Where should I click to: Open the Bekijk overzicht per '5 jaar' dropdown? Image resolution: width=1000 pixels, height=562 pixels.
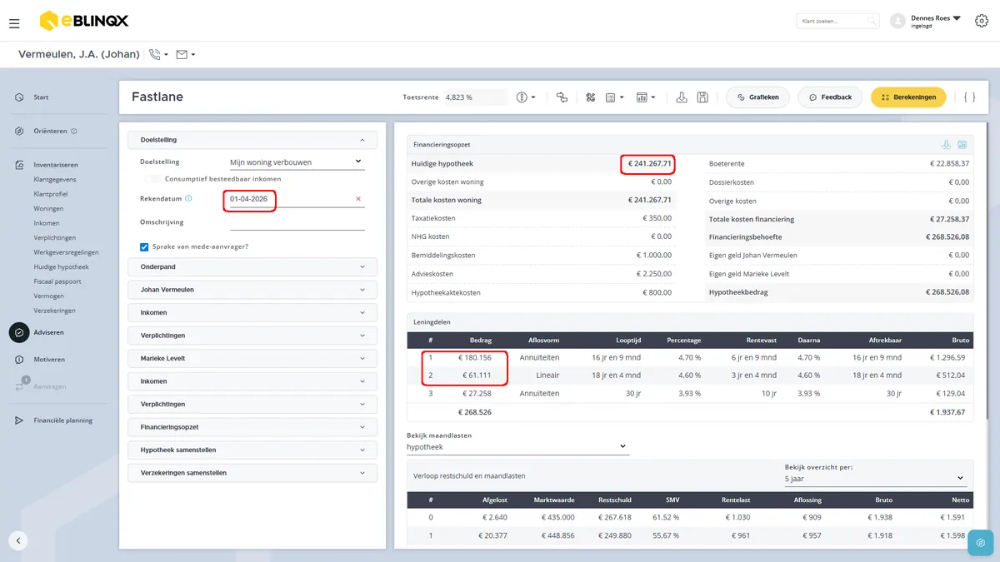coord(875,479)
